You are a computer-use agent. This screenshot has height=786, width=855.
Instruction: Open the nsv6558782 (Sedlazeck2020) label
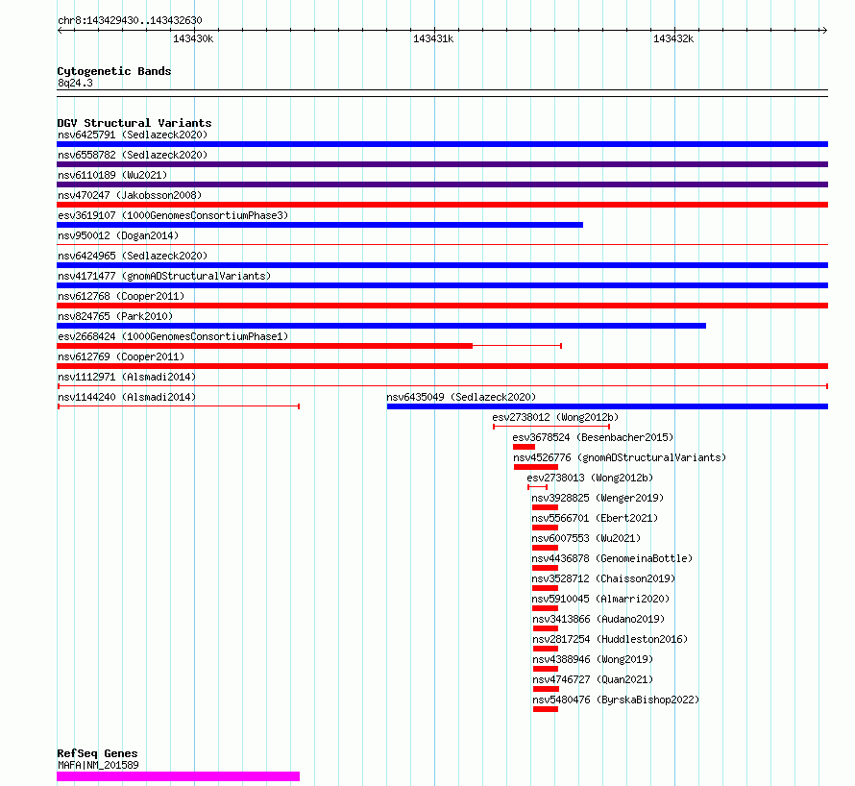coord(133,155)
